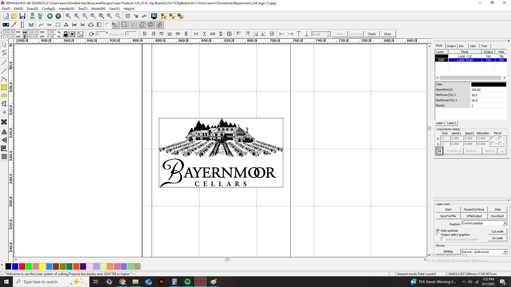This screenshot has width=511, height=287.
Task: Switch to the Output tab
Action: click(451, 46)
